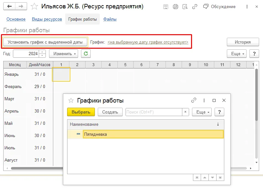Open three-dot menu in Графики работы dialog
This screenshot has height=188, width=263.
point(204,100)
